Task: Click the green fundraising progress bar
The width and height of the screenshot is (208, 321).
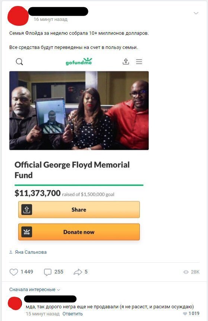Action: coord(79,185)
